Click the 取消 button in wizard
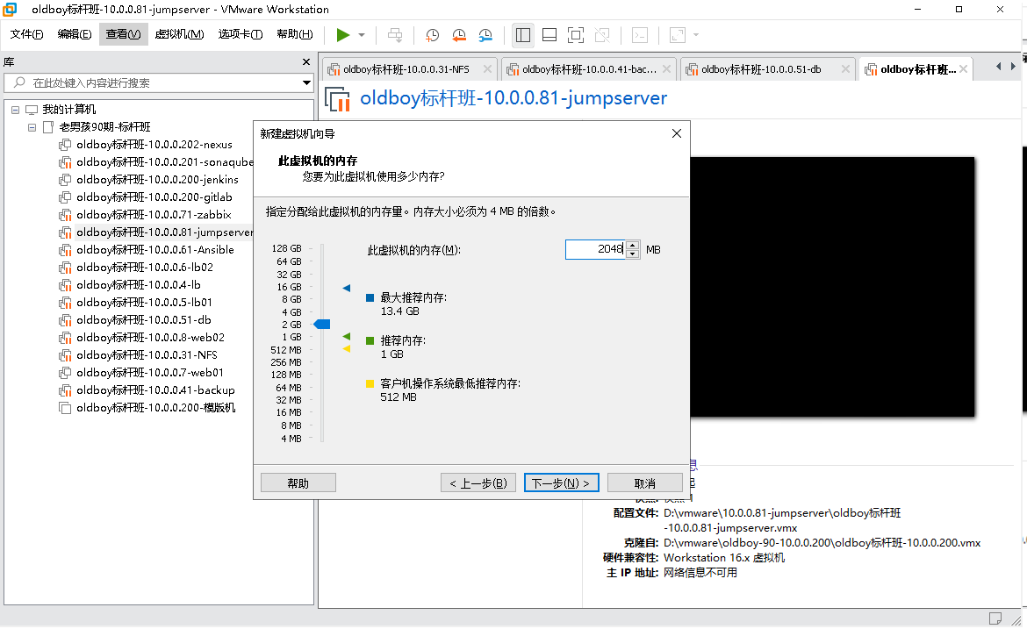Viewport: 1027px width, 629px height. 645,483
